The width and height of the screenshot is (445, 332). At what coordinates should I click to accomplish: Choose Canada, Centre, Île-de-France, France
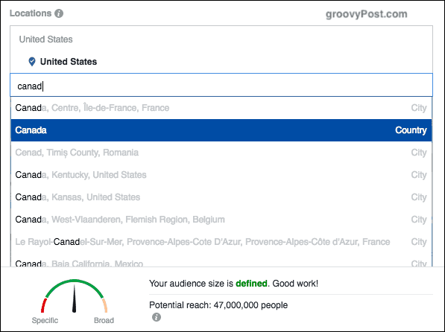(x=221, y=108)
